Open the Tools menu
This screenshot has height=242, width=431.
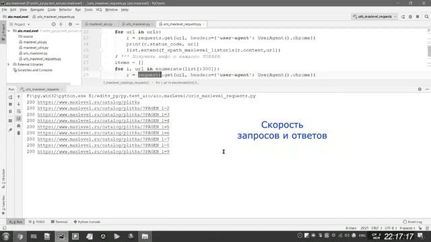(x=88, y=9)
